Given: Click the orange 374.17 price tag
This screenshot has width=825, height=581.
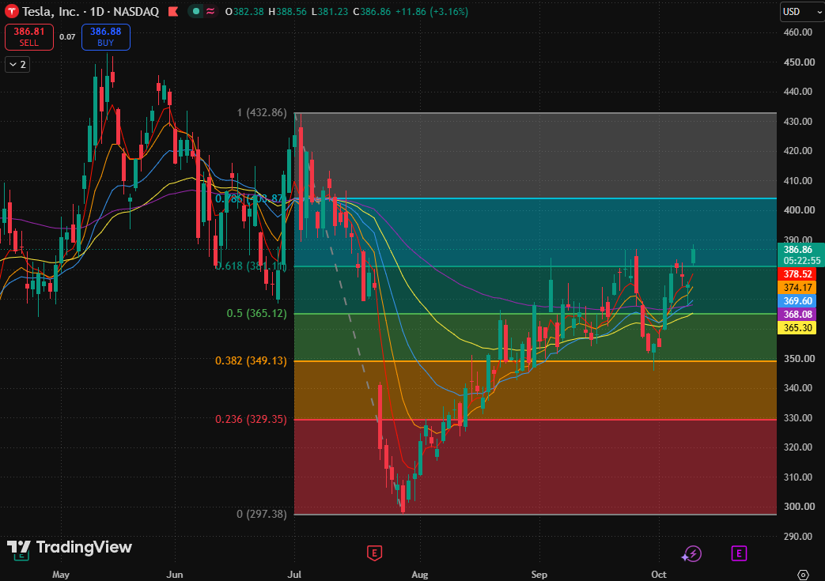Looking at the screenshot, I should click(797, 288).
